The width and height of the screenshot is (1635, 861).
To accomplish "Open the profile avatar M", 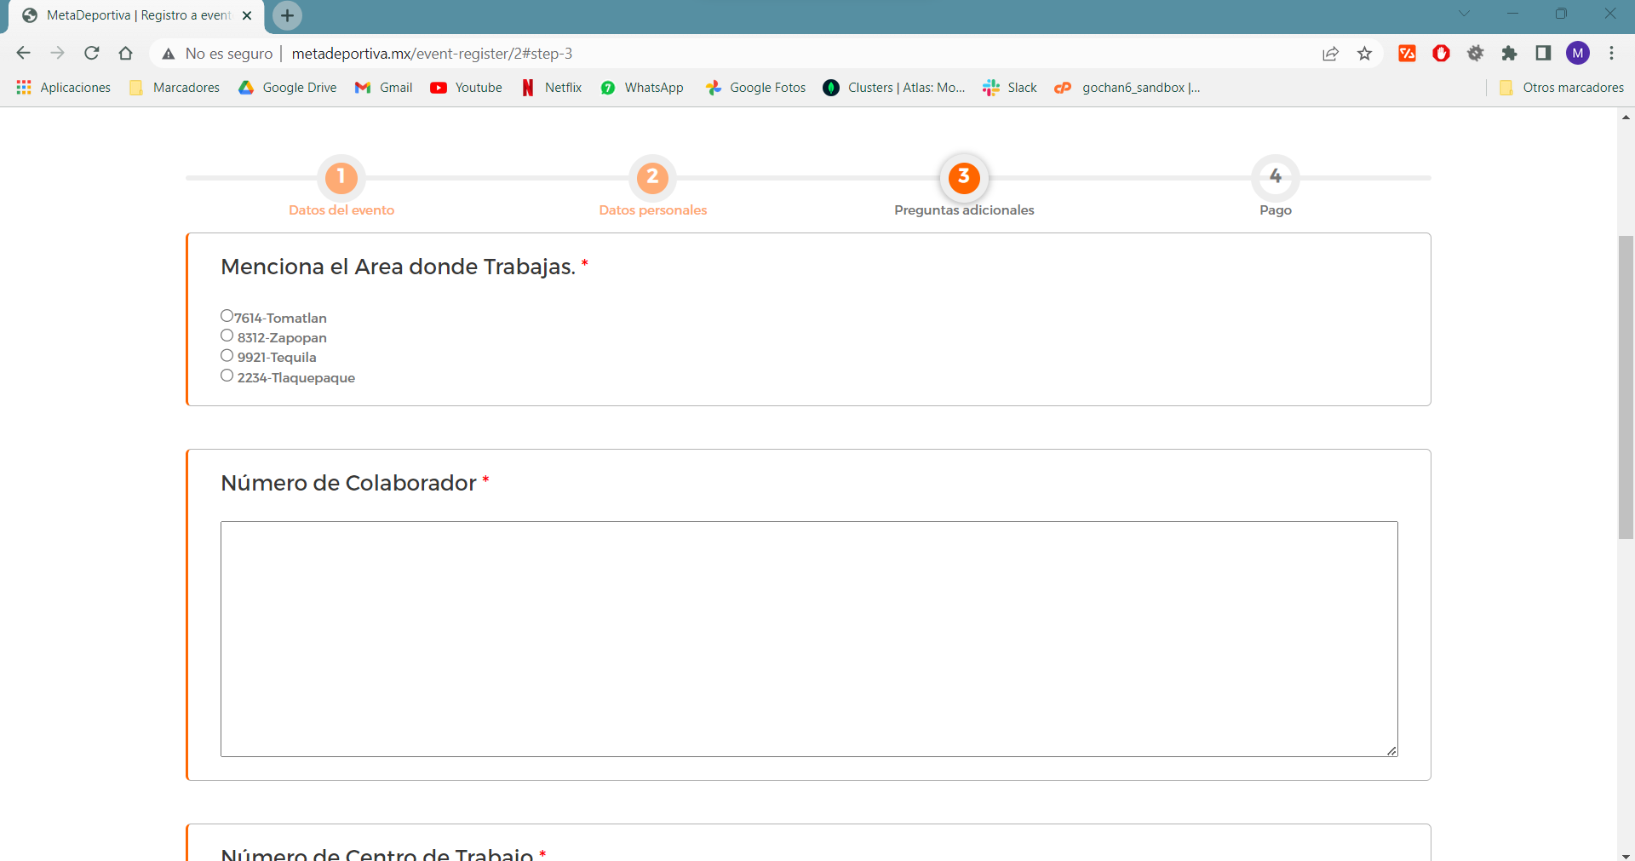I will click(1578, 54).
